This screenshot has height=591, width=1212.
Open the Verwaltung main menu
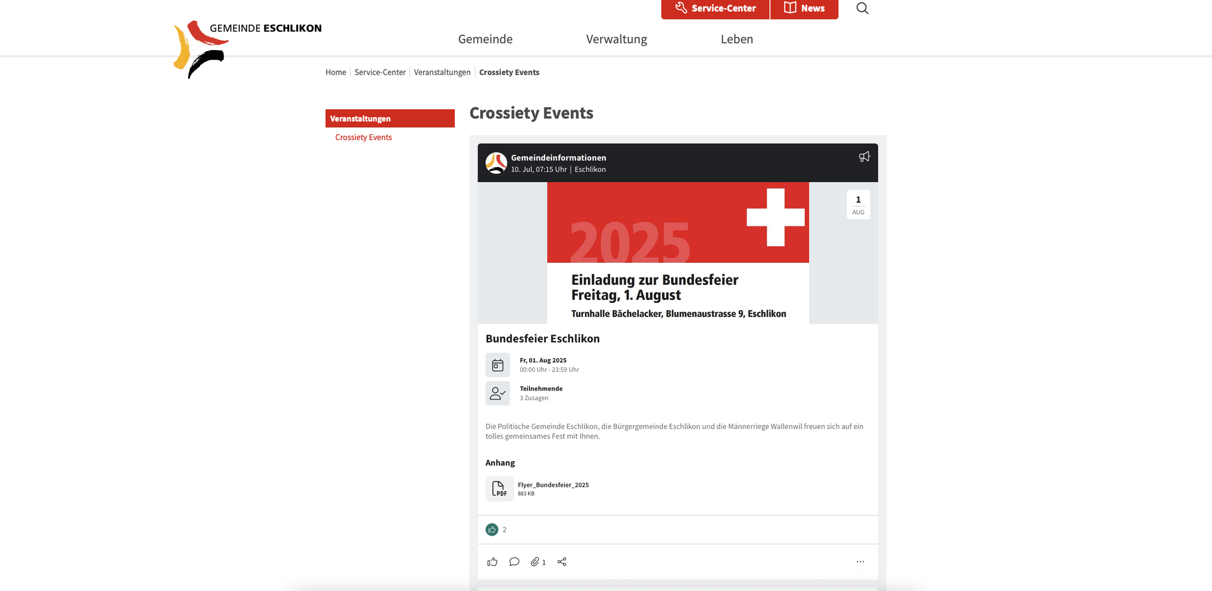coord(616,39)
